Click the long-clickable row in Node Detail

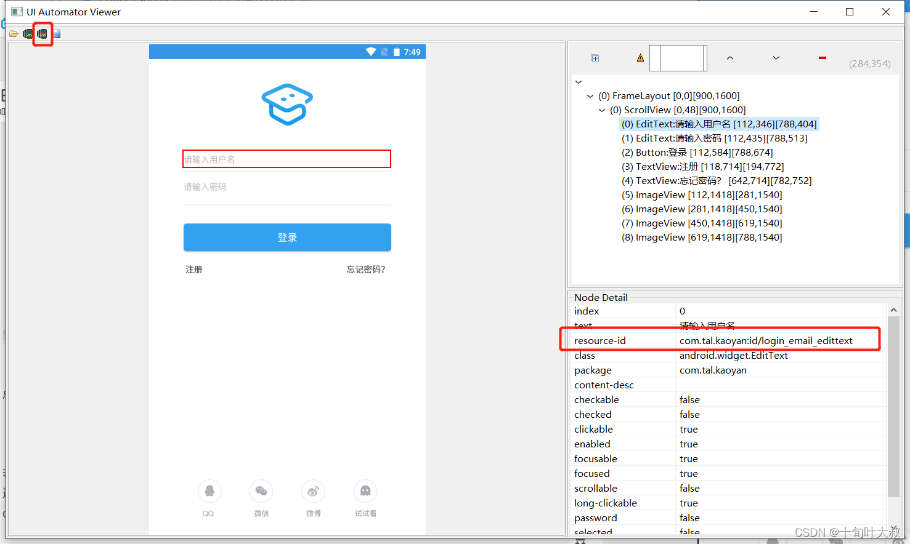tap(729, 503)
